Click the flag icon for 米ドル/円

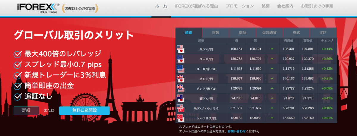(x=181, y=49)
